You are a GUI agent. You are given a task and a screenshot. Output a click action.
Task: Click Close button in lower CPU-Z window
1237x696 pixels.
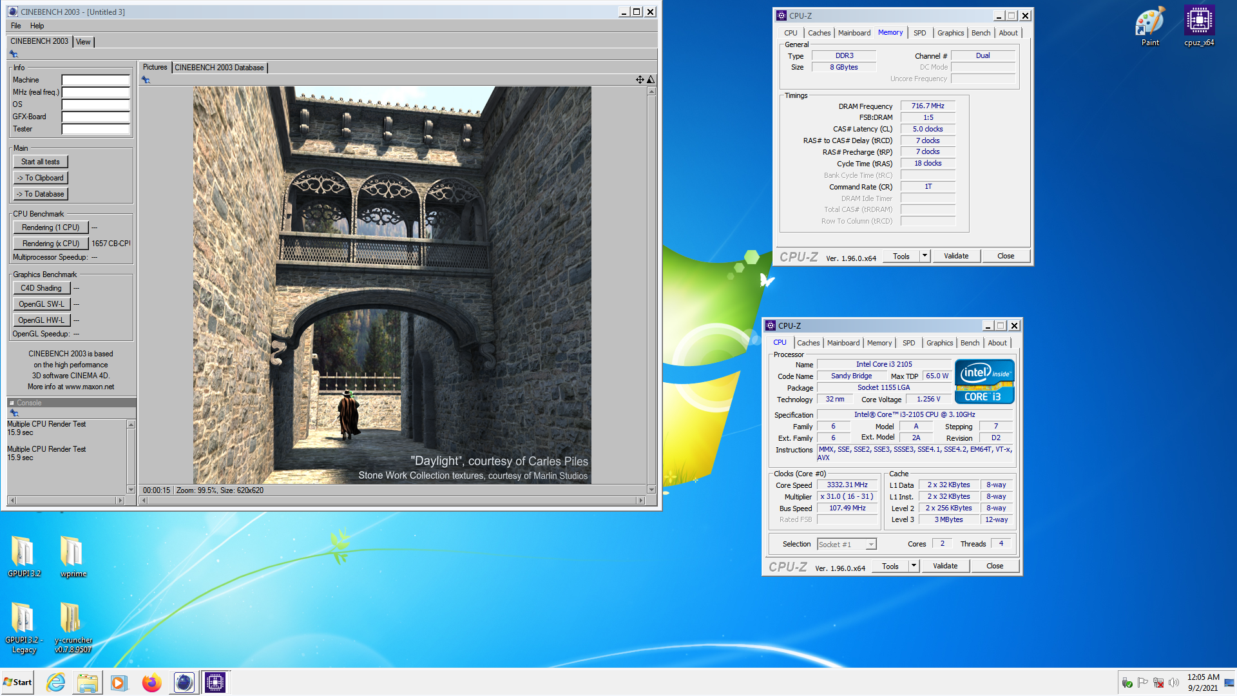[x=995, y=566]
